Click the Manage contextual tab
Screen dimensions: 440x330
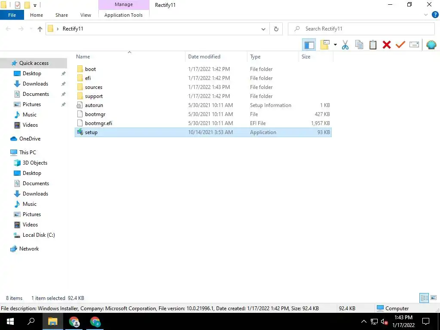pos(123,4)
